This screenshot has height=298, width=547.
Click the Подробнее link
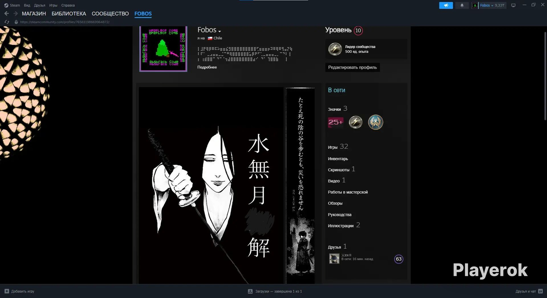(x=207, y=67)
